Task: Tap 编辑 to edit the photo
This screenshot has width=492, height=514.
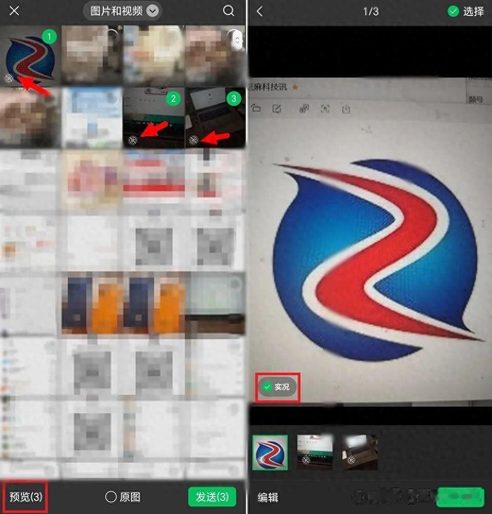Action: [x=268, y=497]
